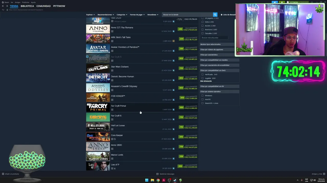Open the PITTIWOW profile tab
Image resolution: width=327 pixels, height=183 pixels.
click(x=59, y=6)
